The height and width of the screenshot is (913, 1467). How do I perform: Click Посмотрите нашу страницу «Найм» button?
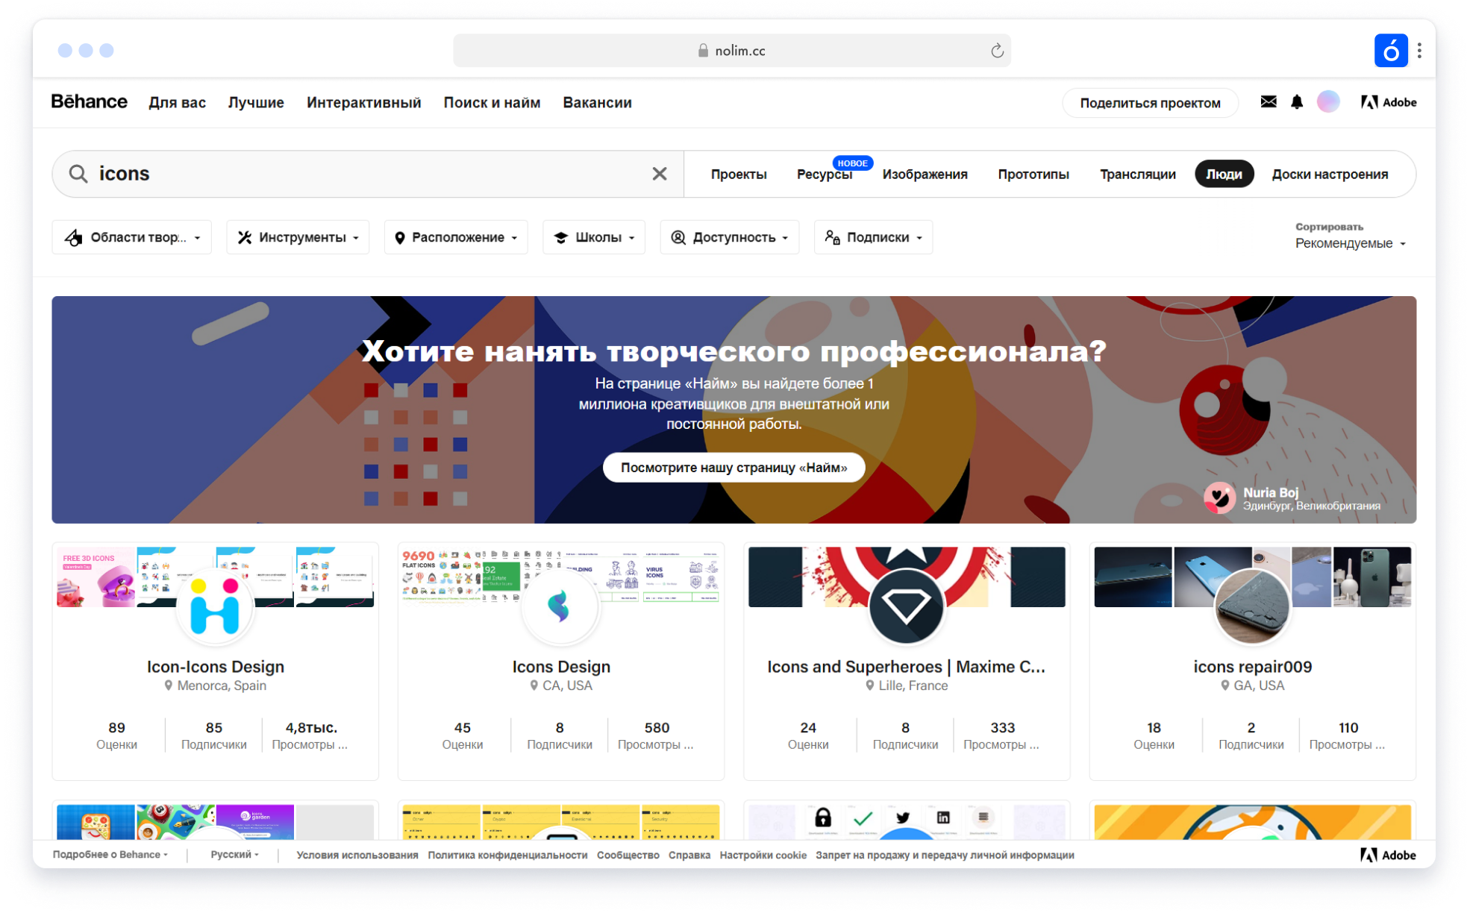pyautogui.click(x=734, y=468)
